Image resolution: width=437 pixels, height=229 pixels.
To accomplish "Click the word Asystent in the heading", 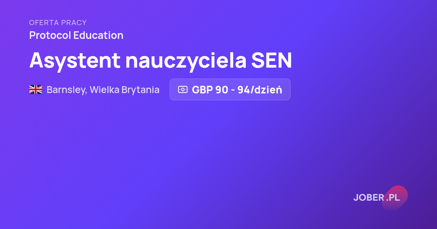I will pos(75,60).
